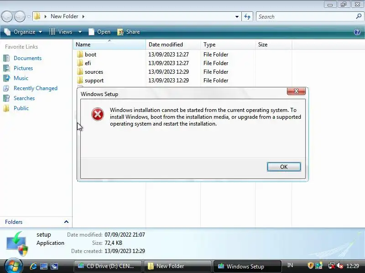Click the search magnifier icon

359,16
